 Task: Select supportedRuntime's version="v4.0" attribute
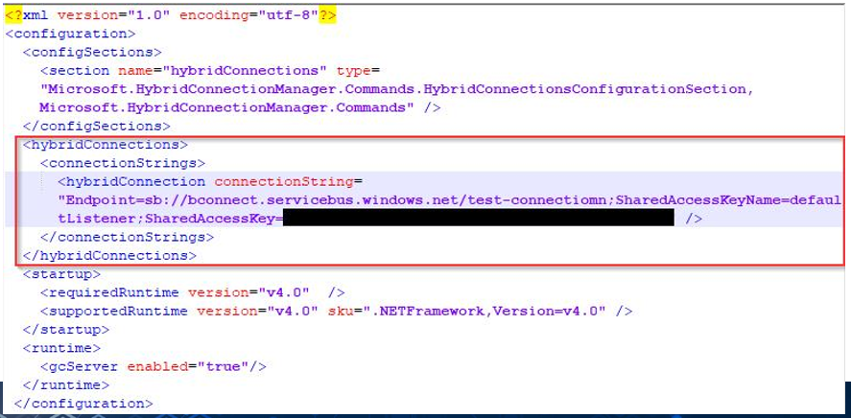(x=257, y=311)
